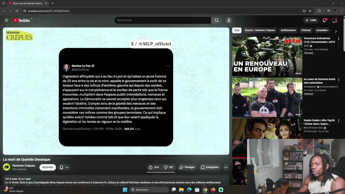
Task: Click taskbar Rechercher search box
Action: [x=149, y=190]
